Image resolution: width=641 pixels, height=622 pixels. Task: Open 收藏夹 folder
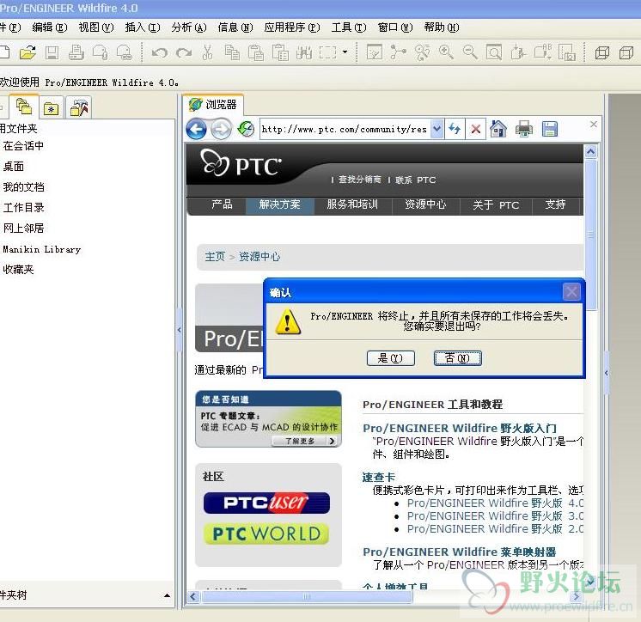[18, 269]
